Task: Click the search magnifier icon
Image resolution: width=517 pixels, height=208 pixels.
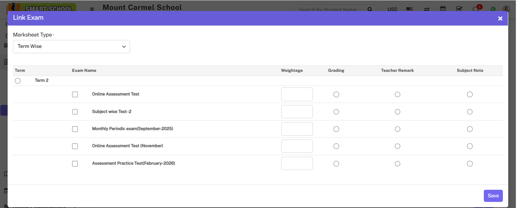Action: [x=369, y=10]
